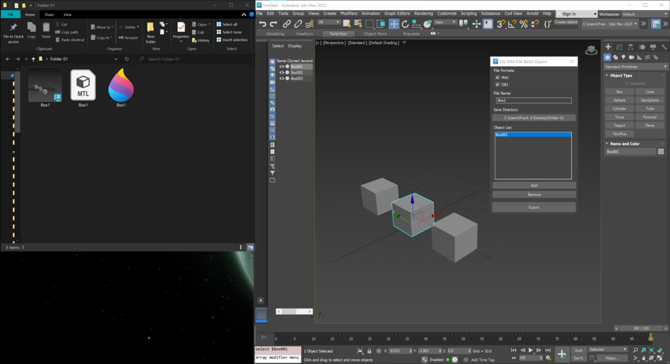Open the Motion panel tab icon
Screen dimensions: 670x364
click(x=642, y=47)
